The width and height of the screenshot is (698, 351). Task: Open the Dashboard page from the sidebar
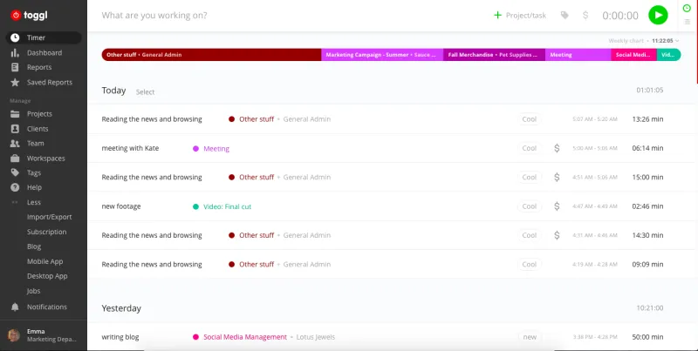(44, 52)
